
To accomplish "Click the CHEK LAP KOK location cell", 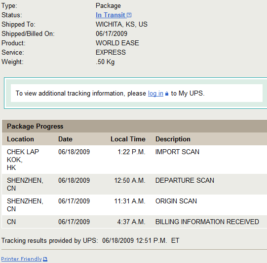I will (x=23, y=160).
